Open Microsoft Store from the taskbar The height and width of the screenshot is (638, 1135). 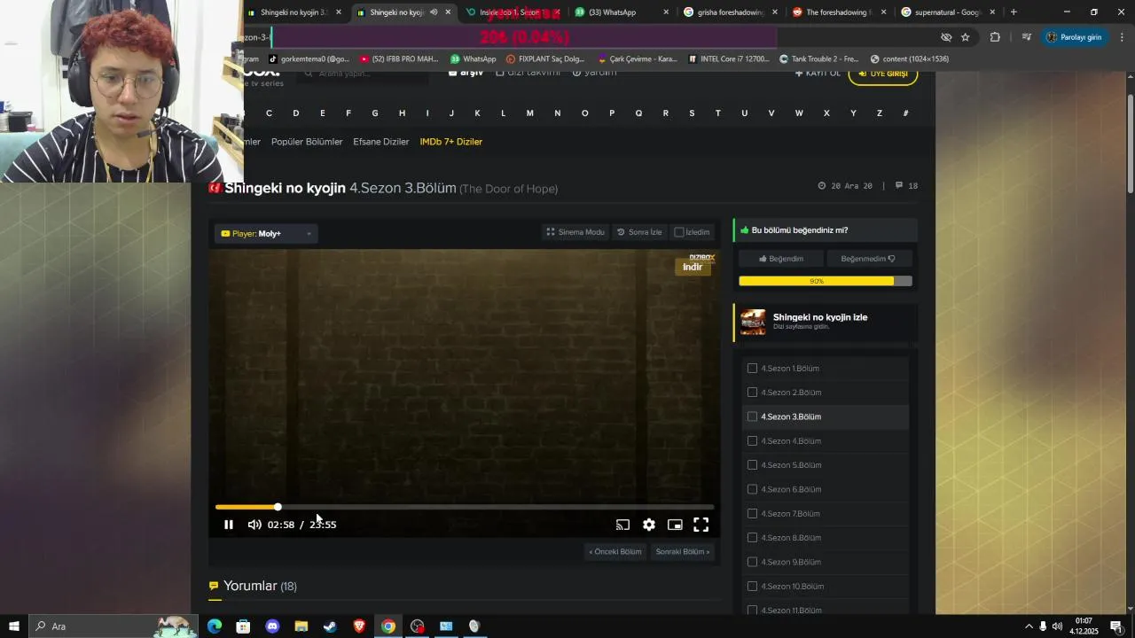pyautogui.click(x=243, y=626)
